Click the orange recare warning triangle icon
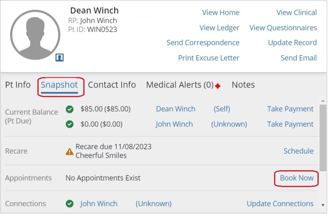This screenshot has height=216, width=330. 70,151
